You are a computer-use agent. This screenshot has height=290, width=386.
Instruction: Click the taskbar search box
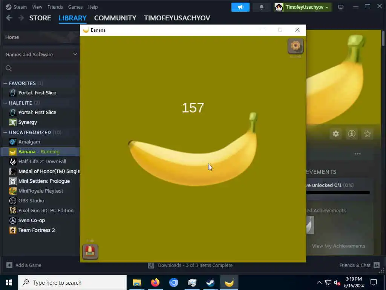pos(72,282)
